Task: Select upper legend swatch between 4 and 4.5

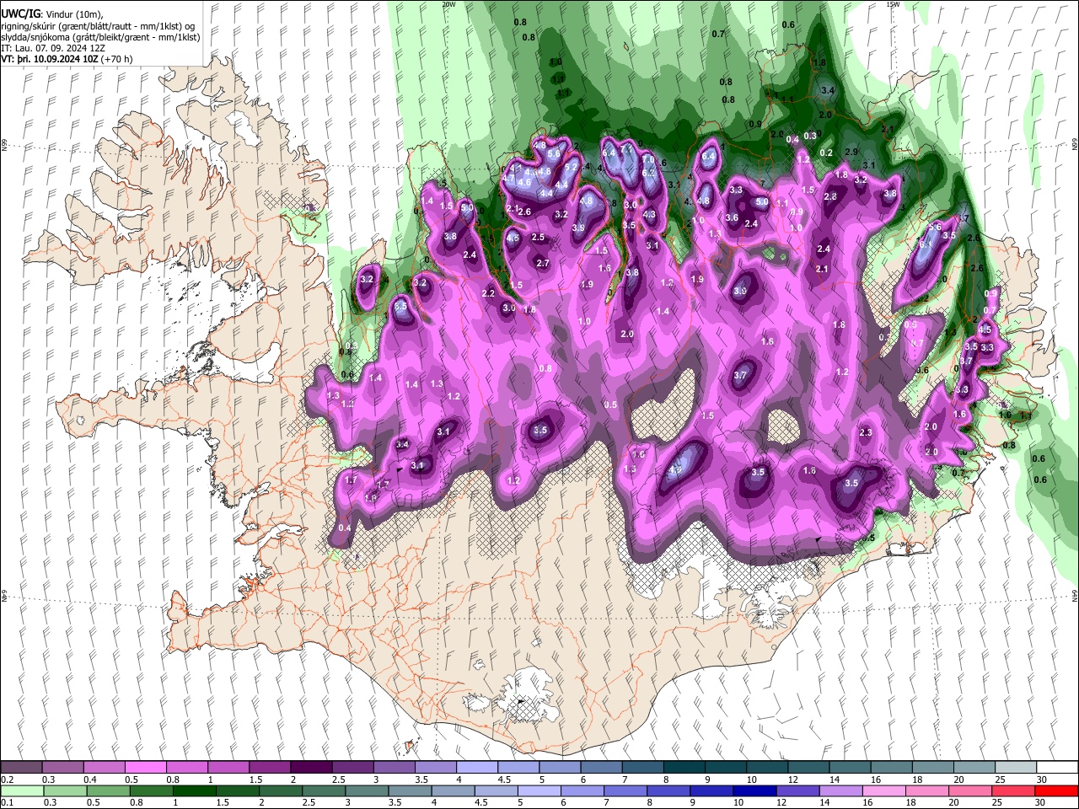Action: point(475,768)
